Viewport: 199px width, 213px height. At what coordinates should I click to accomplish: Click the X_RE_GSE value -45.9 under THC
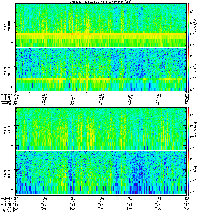(x=15, y=198)
